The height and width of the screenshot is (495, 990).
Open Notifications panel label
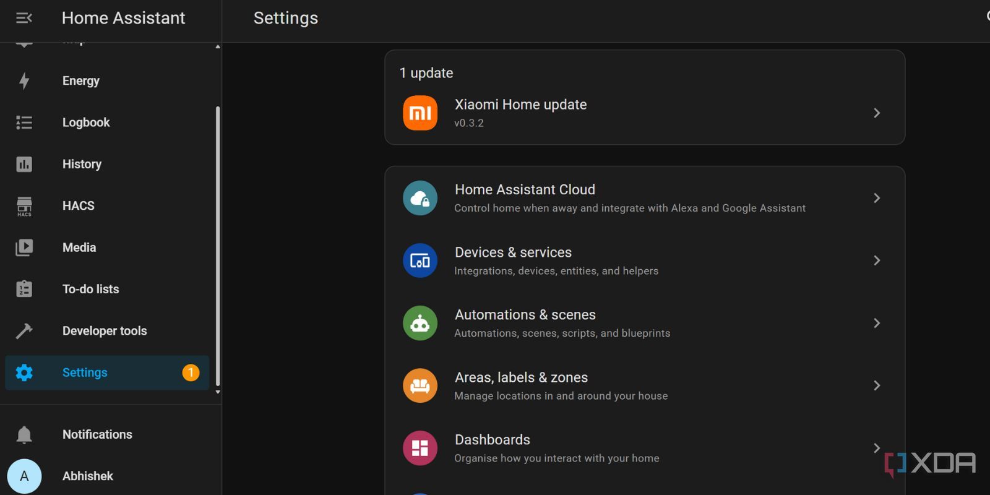click(97, 434)
